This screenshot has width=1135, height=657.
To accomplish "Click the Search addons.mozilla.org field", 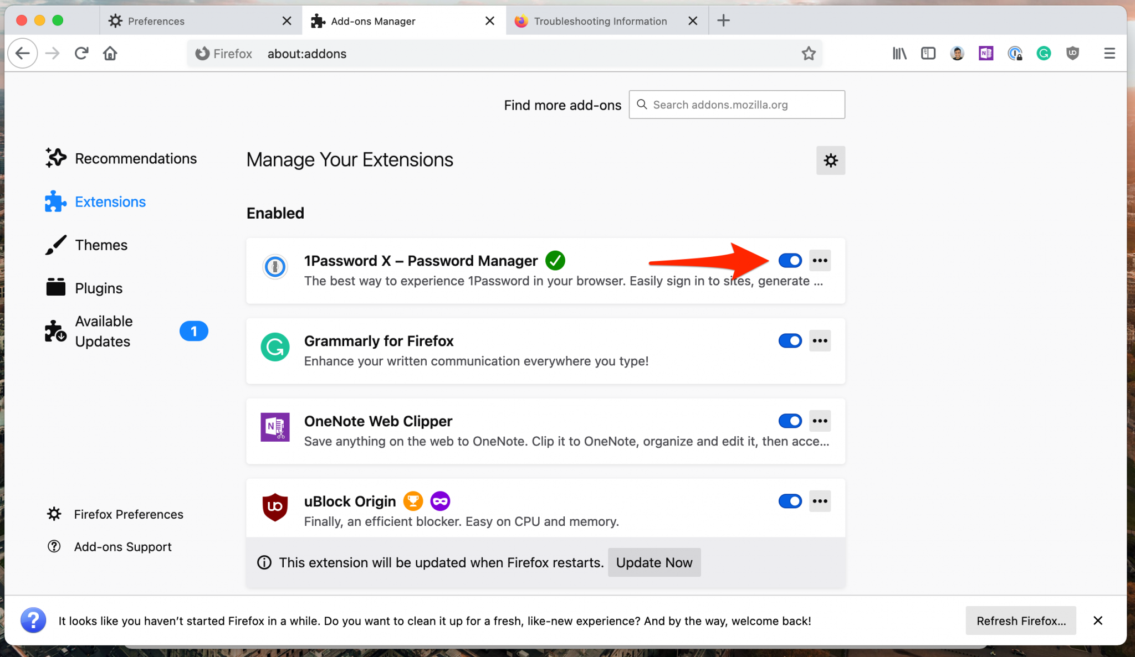I will click(737, 104).
